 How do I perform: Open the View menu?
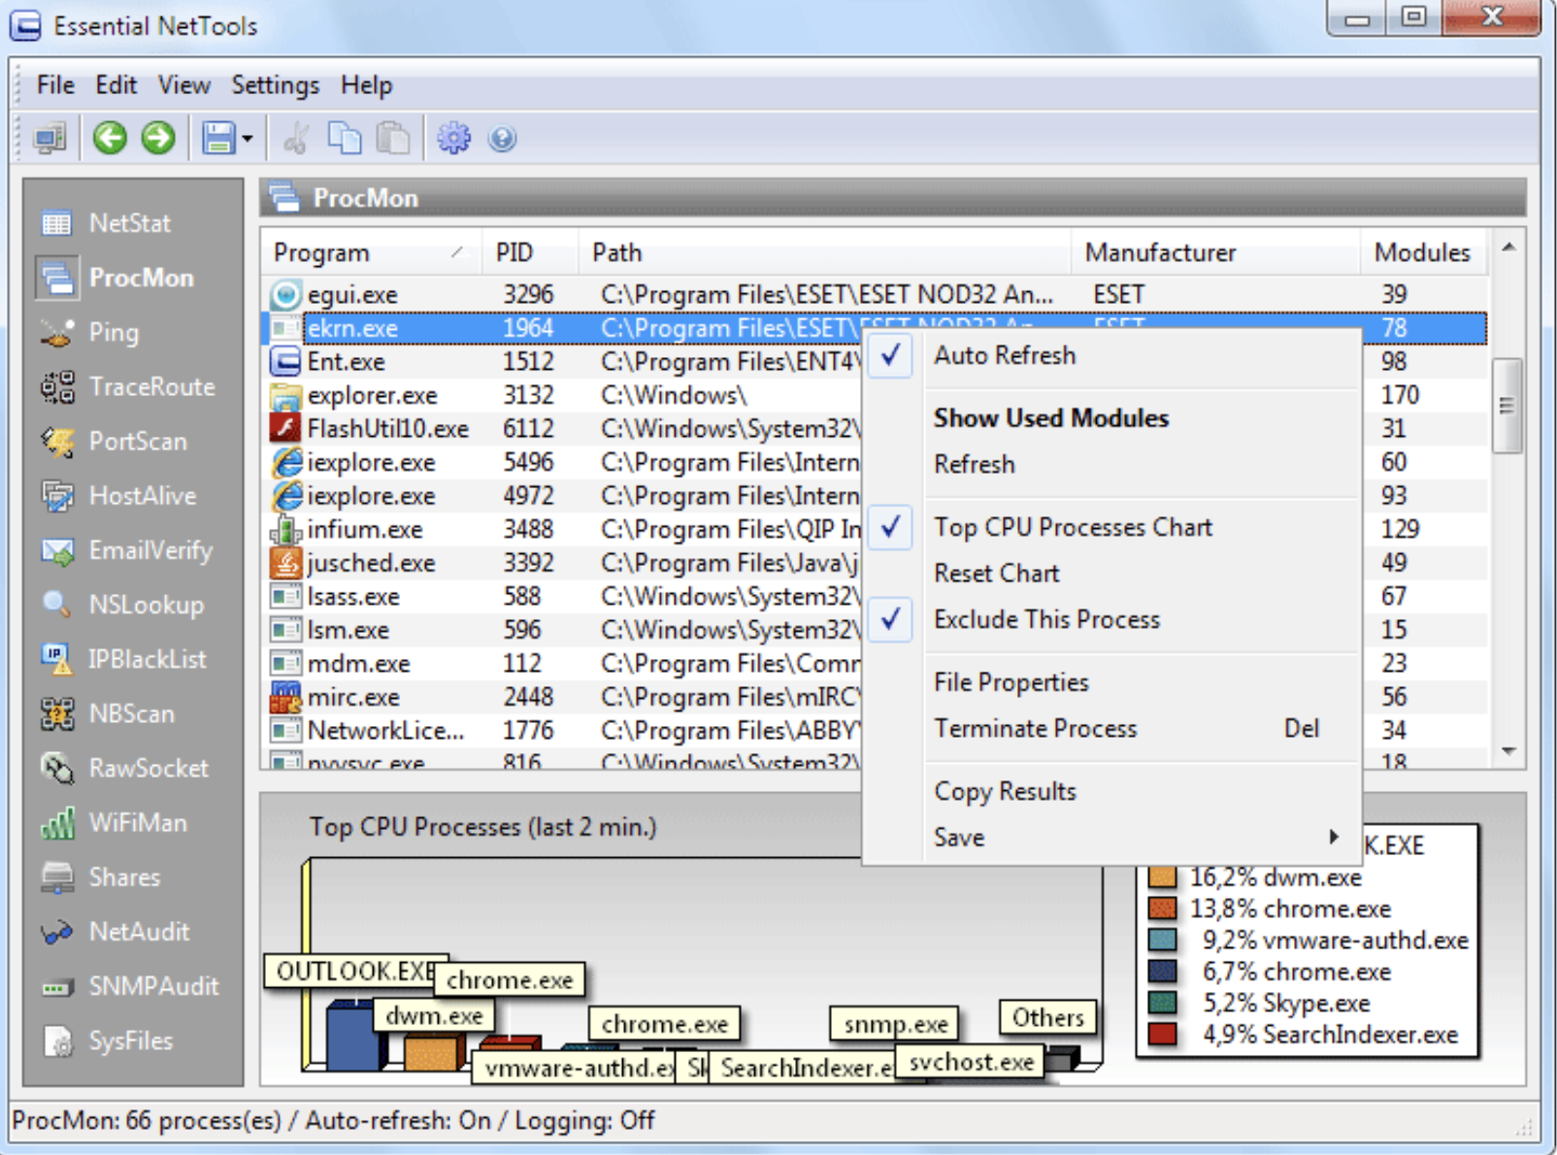click(184, 85)
